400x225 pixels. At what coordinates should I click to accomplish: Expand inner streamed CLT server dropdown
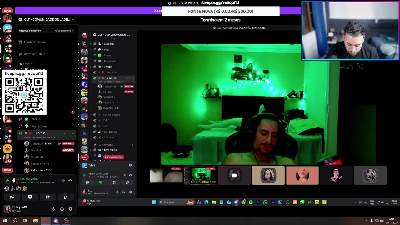pyautogui.click(x=132, y=35)
